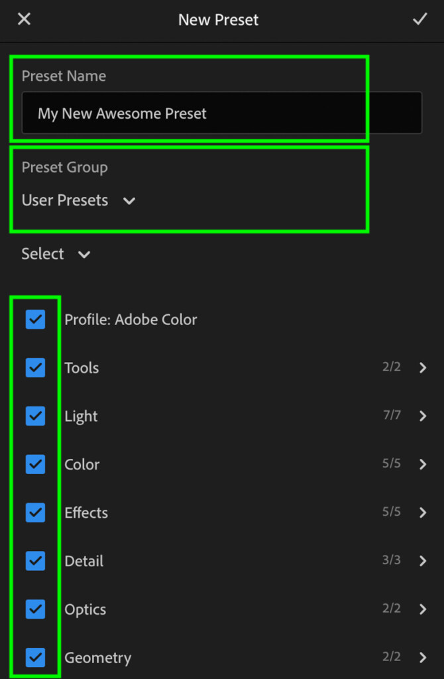Screen dimensions: 444x679
Task: Expand Detail options chevron
Action: [423, 561]
